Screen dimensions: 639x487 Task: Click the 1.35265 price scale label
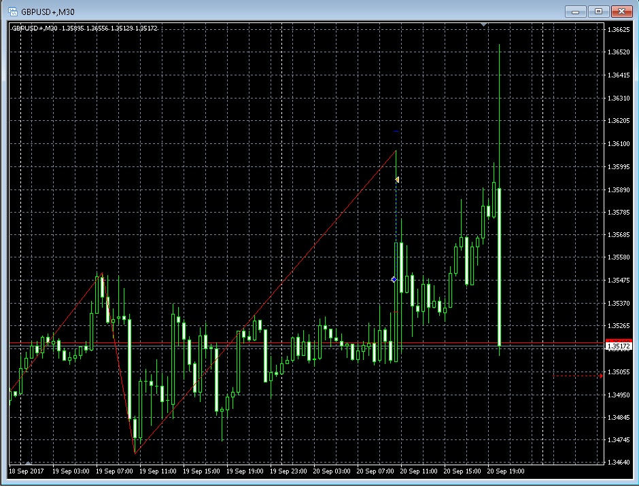[618, 326]
